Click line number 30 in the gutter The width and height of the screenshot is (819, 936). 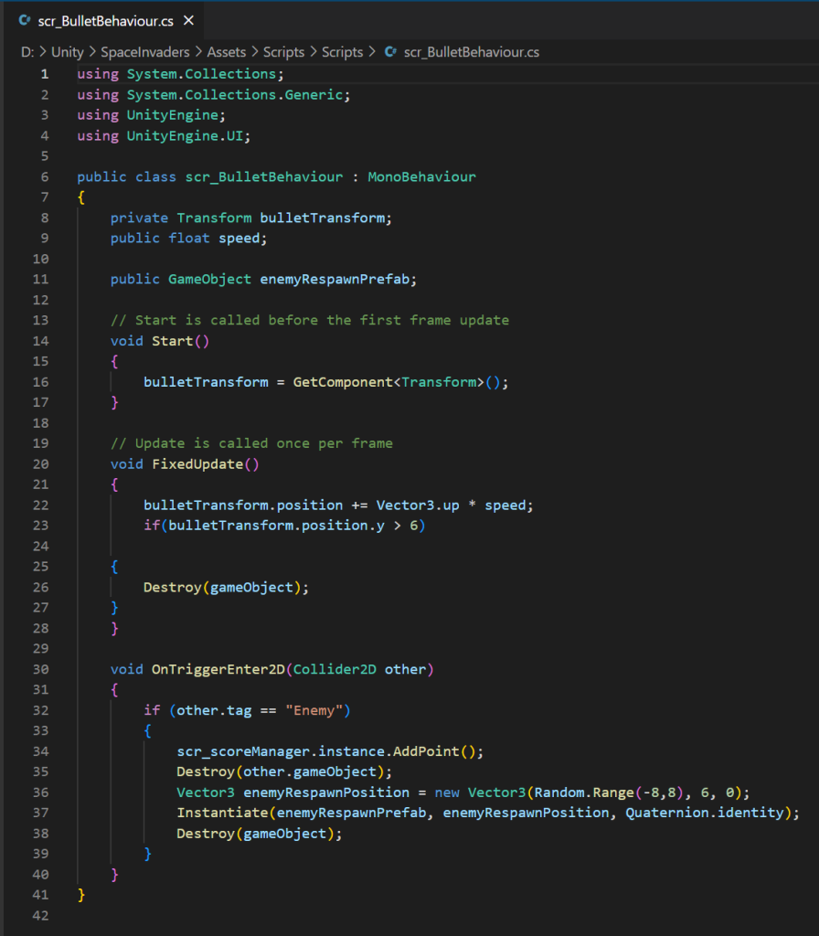pos(42,669)
